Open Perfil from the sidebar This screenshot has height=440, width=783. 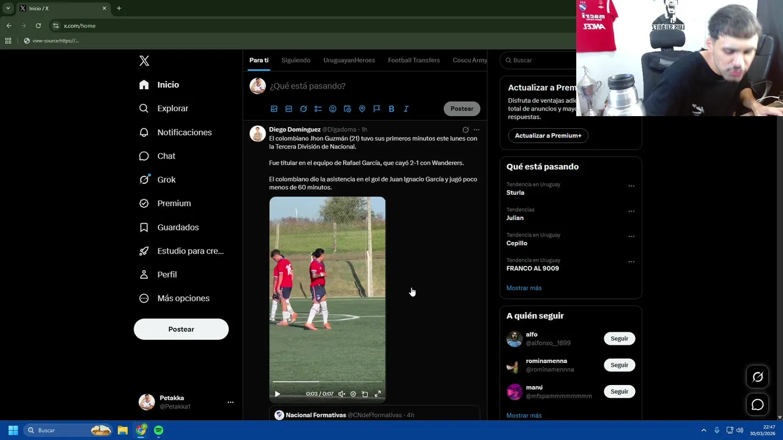click(x=158, y=274)
